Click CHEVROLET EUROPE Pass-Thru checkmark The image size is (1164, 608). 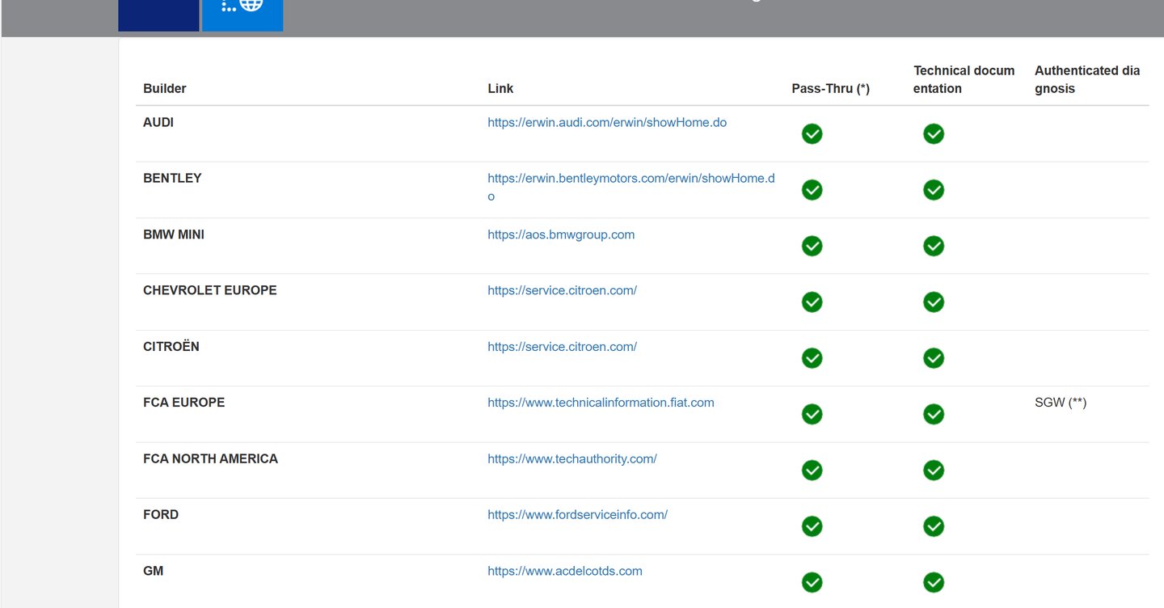pyautogui.click(x=812, y=302)
